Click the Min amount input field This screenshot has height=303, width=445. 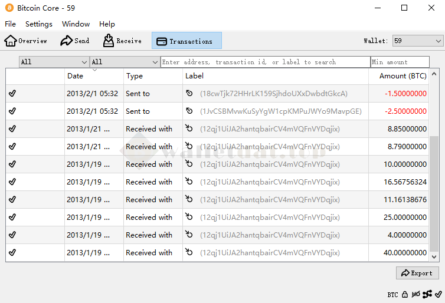(400, 62)
